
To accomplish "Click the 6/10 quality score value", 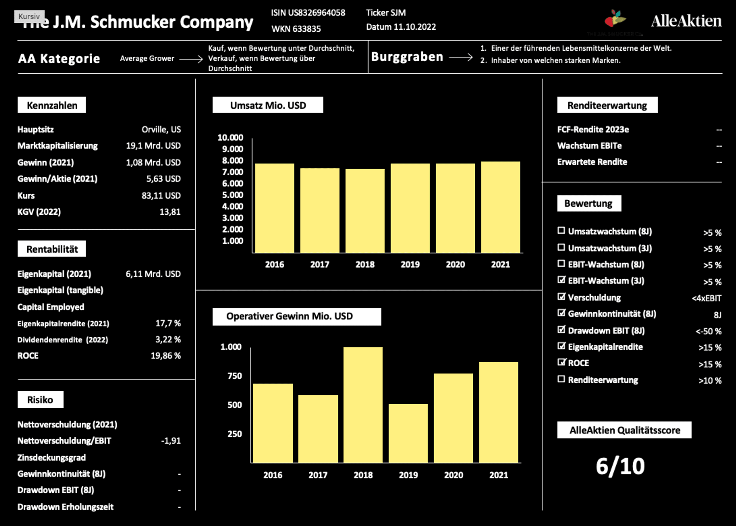I will [620, 466].
